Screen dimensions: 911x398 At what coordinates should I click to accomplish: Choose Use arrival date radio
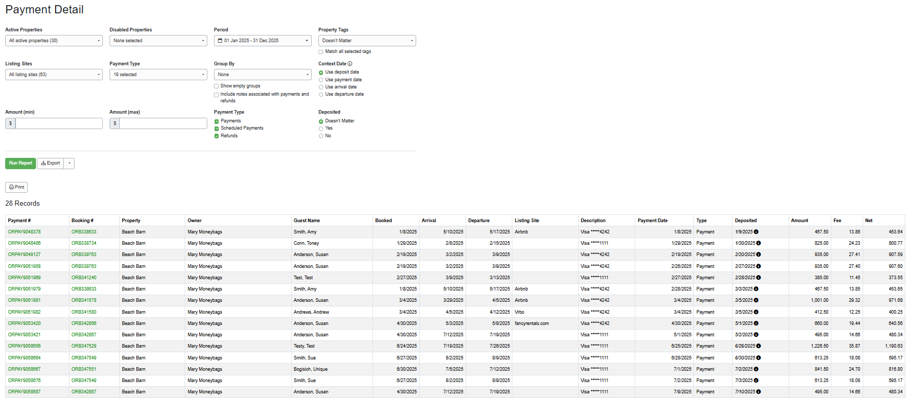point(321,87)
